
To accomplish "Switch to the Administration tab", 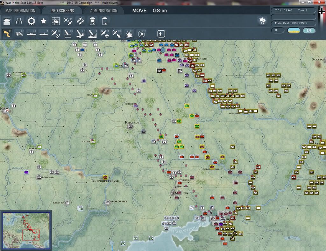I will (104, 11).
